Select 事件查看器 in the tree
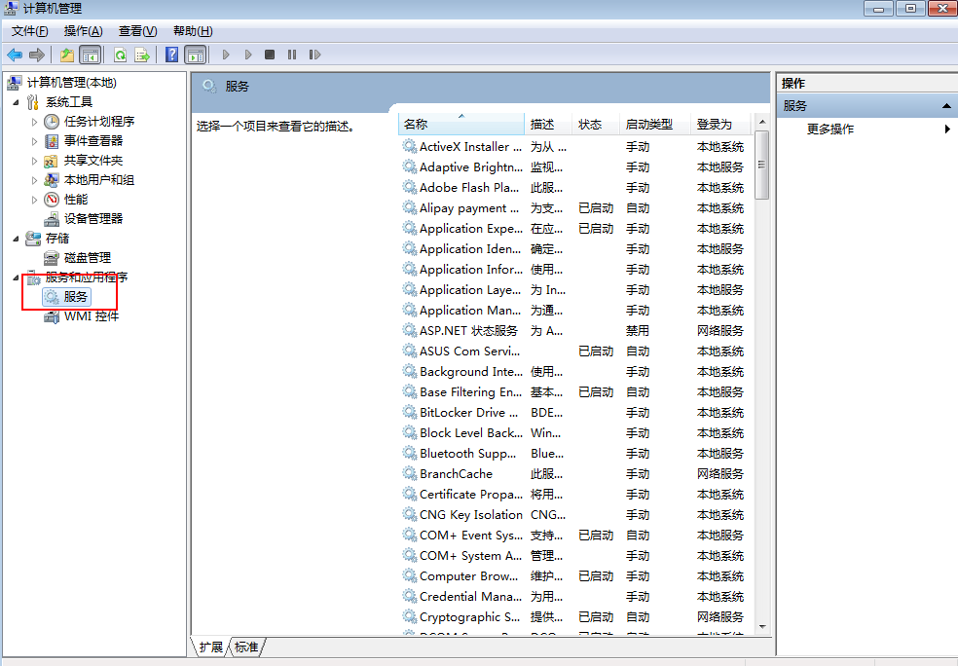 [x=93, y=141]
